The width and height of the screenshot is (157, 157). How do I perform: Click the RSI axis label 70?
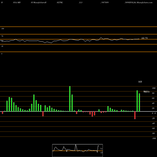[x=2, y=36]
